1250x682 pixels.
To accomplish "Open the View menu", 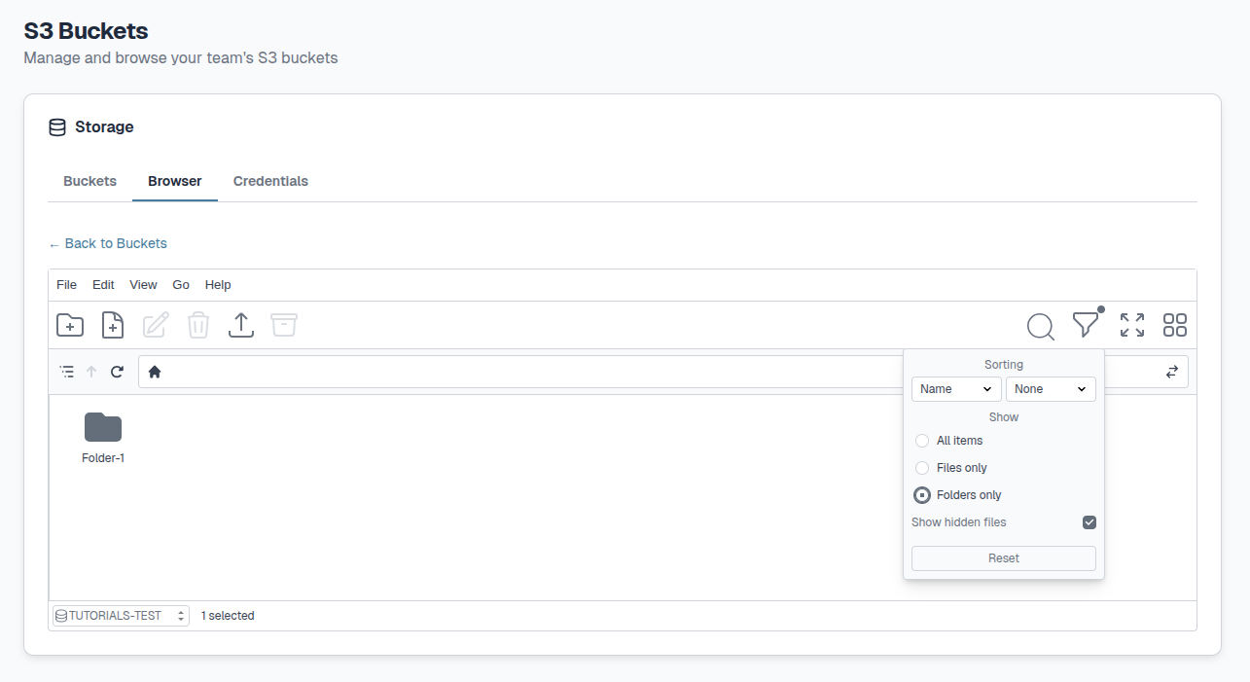I will click(x=143, y=285).
